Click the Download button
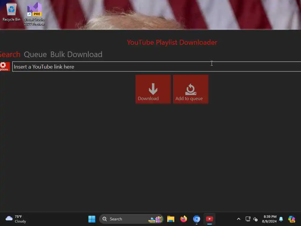The height and width of the screenshot is (226, 301). tap(153, 89)
